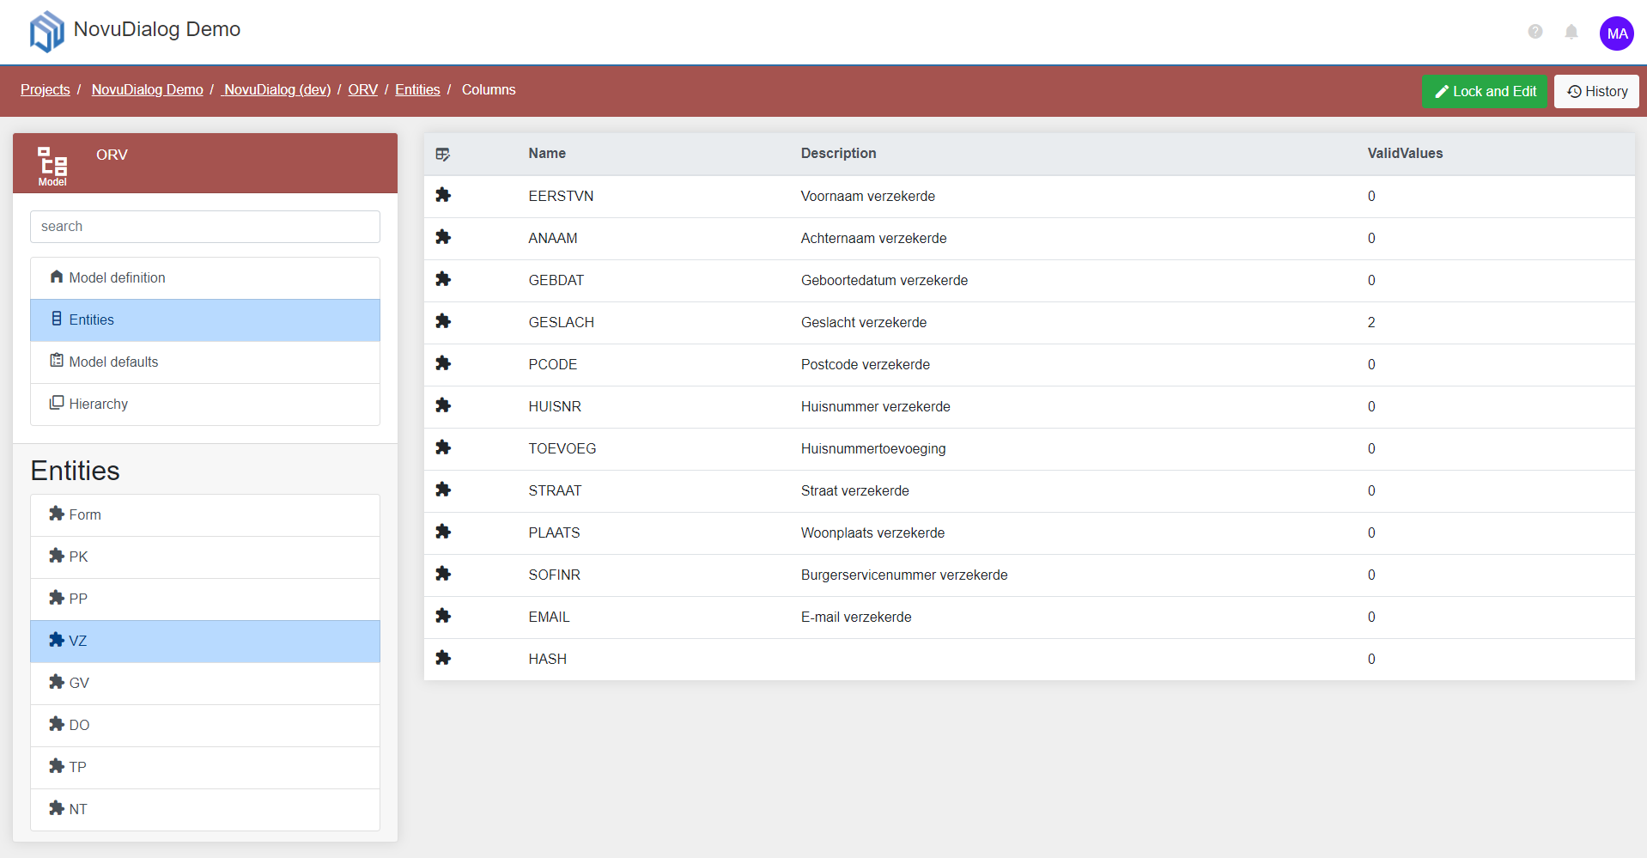Open NovuDialog (dev) breadcrumb link
The height and width of the screenshot is (858, 1647).
pos(276,89)
